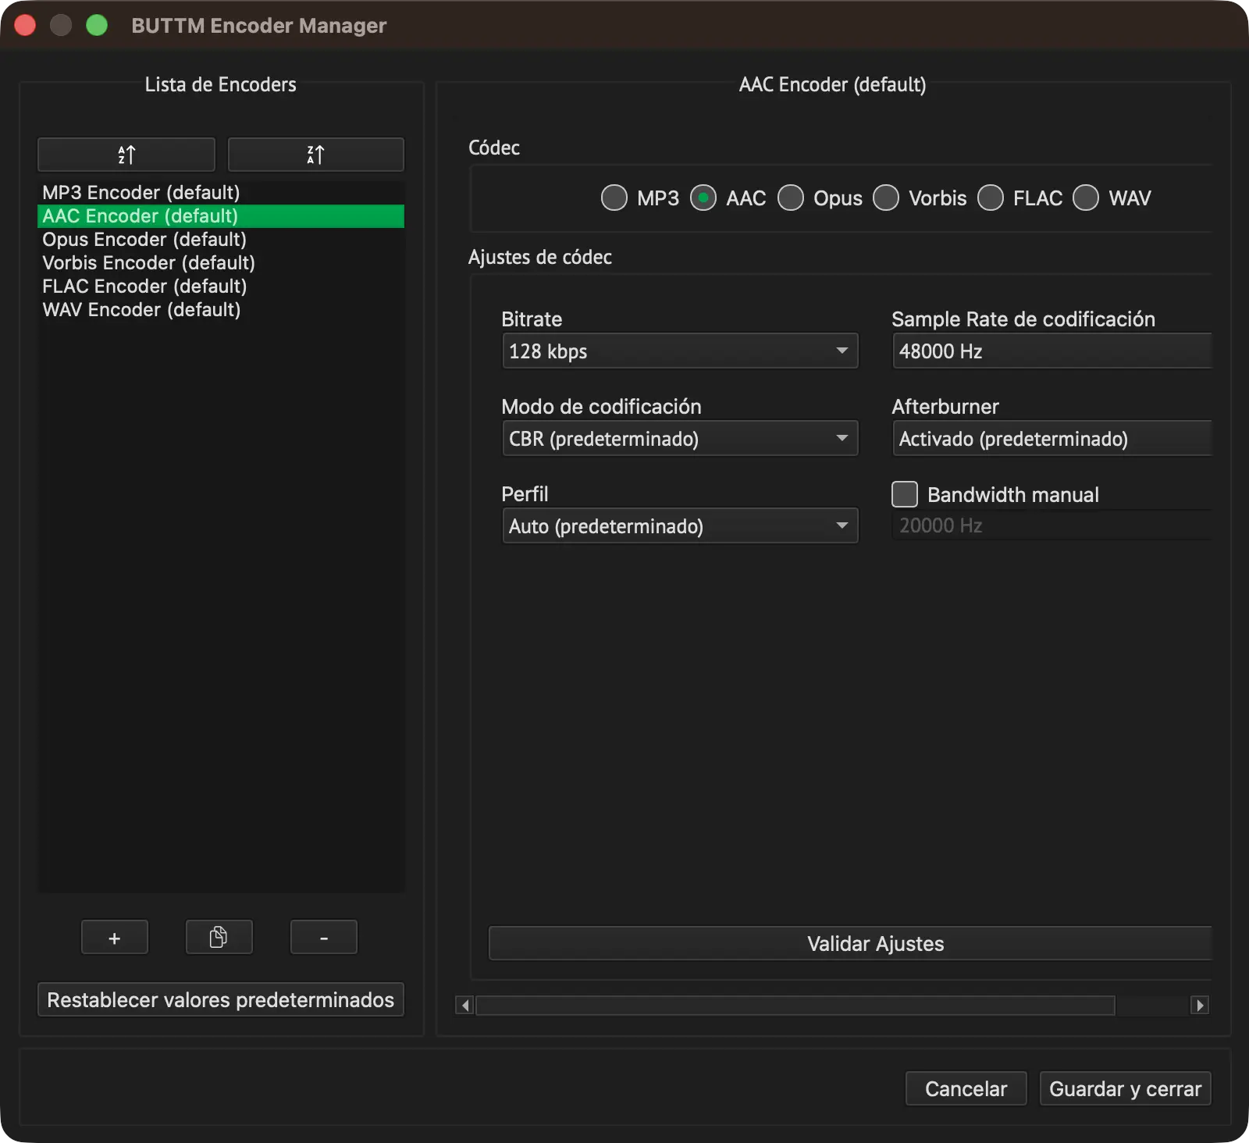Select MP3 Encoder (default) in list
1249x1143 pixels.
pyautogui.click(x=221, y=193)
